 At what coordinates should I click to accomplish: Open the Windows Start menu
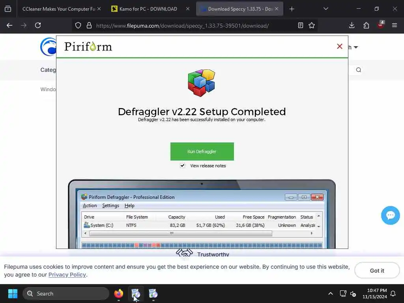pyautogui.click(x=13, y=294)
